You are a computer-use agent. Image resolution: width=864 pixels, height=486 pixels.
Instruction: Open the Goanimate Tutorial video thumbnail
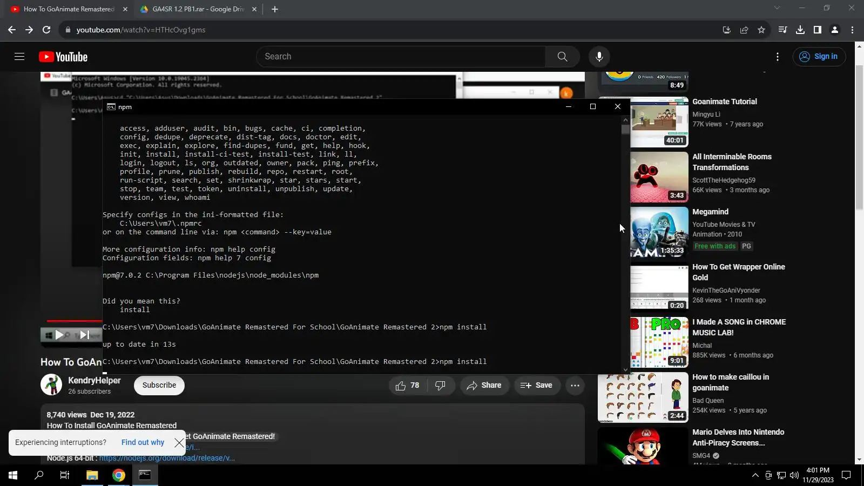coord(659,122)
